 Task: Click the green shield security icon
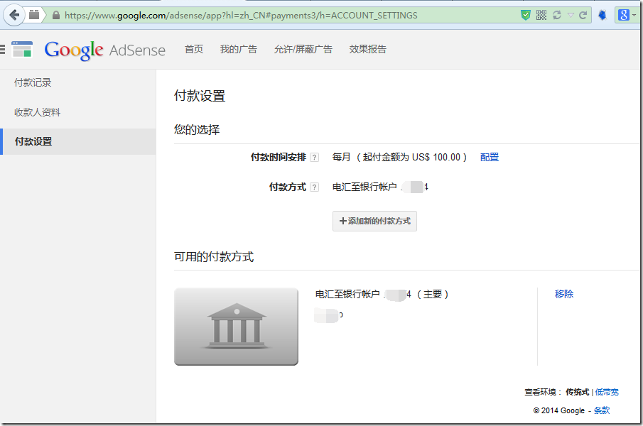[x=525, y=15]
